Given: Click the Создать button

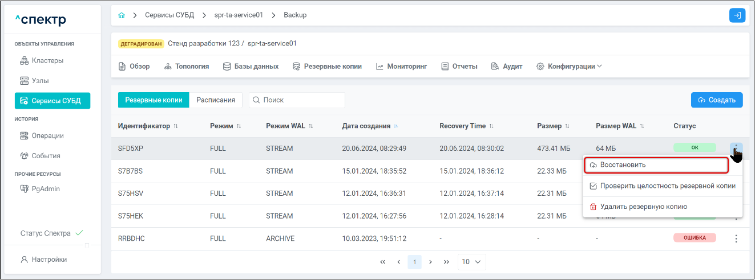Looking at the screenshot, I should coord(716,100).
